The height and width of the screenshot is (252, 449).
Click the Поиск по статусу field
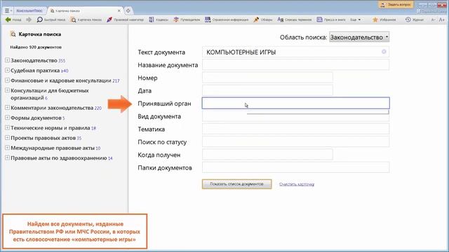295,142
